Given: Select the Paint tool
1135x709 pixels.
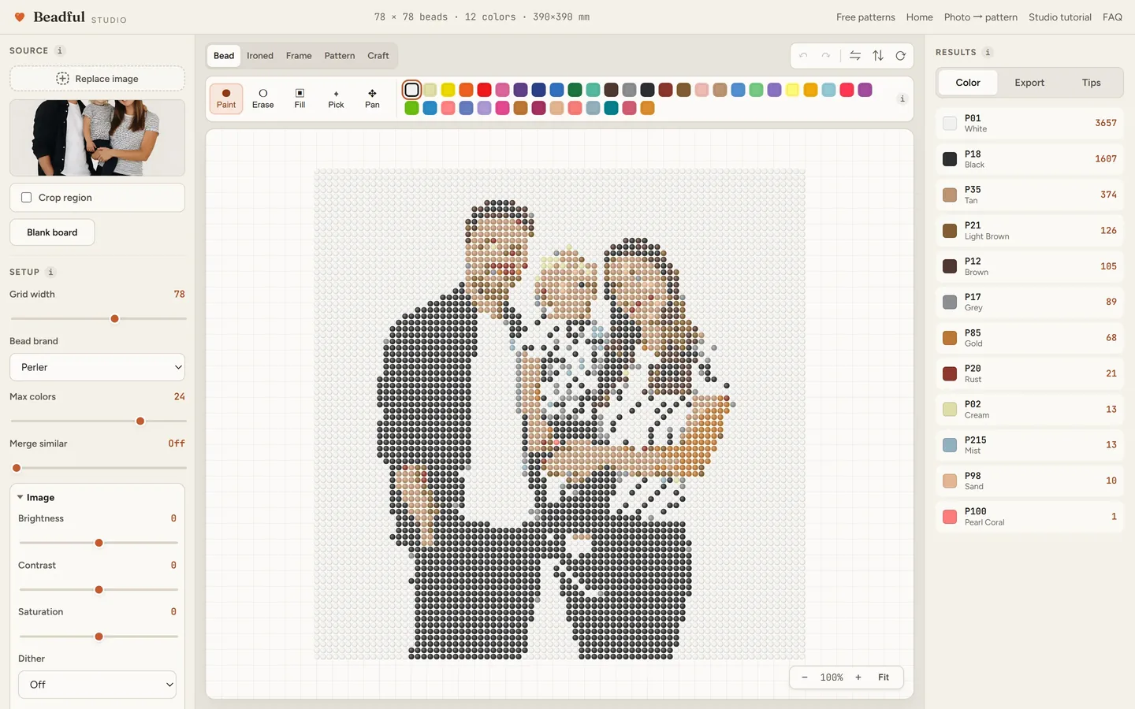Looking at the screenshot, I should point(226,98).
